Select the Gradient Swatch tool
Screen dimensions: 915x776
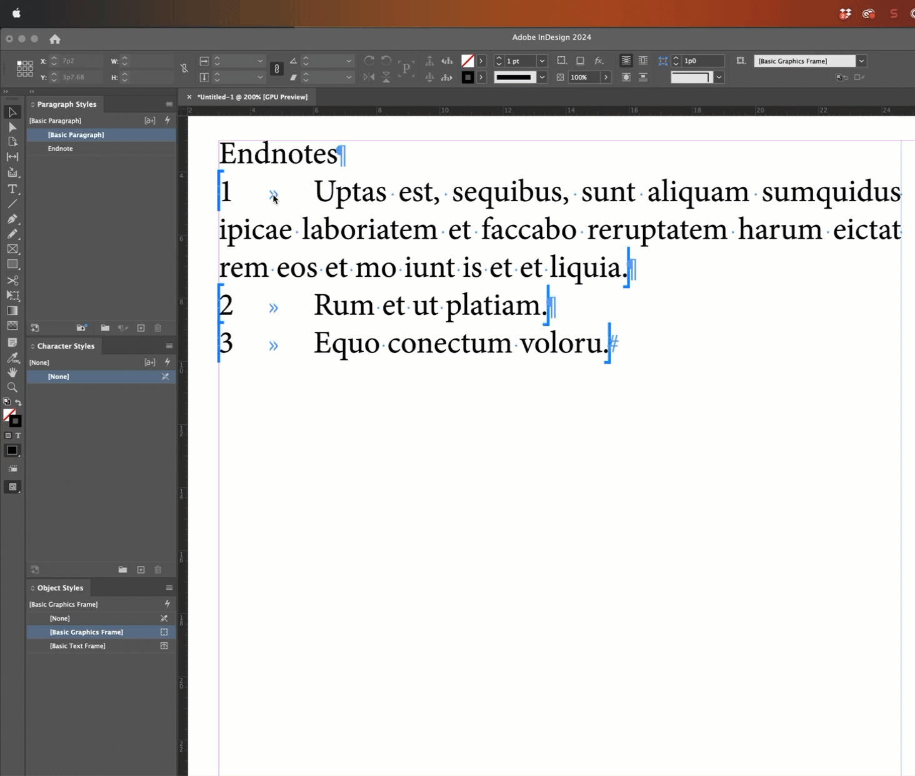[12, 311]
